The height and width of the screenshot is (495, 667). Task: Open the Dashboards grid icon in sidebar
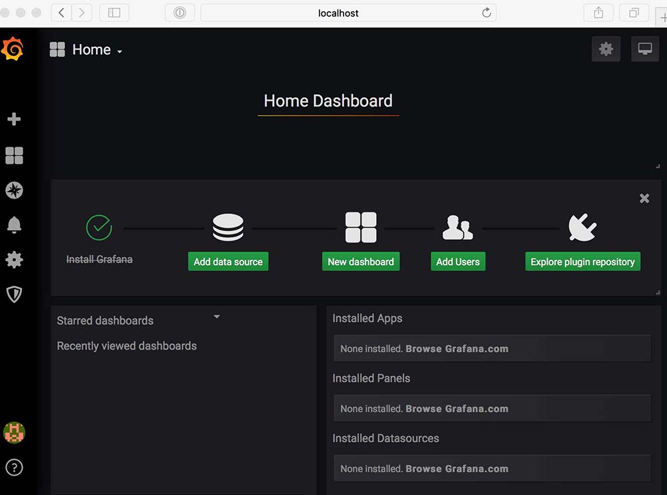[x=14, y=156]
